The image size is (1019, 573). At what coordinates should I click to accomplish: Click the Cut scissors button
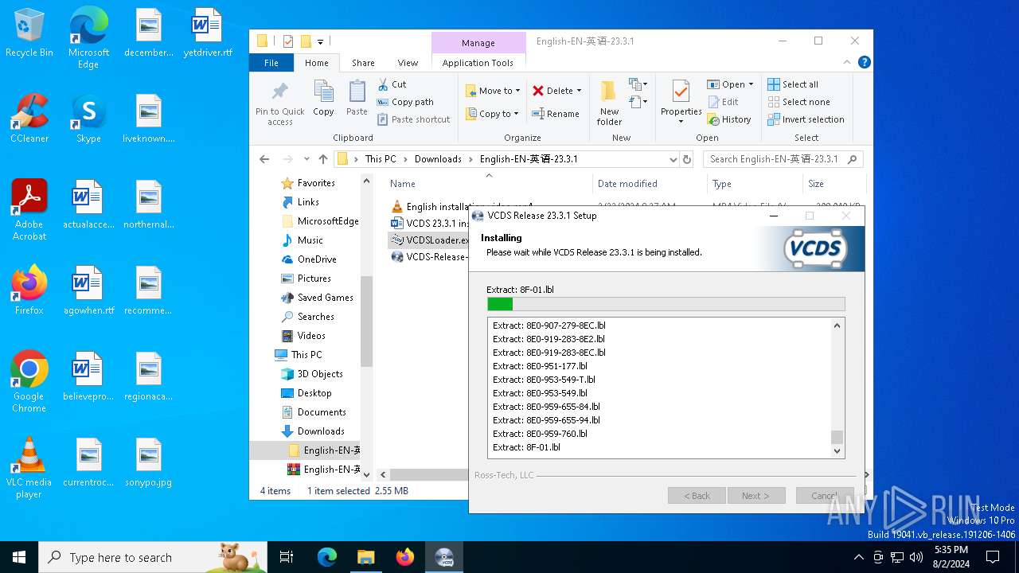click(392, 84)
